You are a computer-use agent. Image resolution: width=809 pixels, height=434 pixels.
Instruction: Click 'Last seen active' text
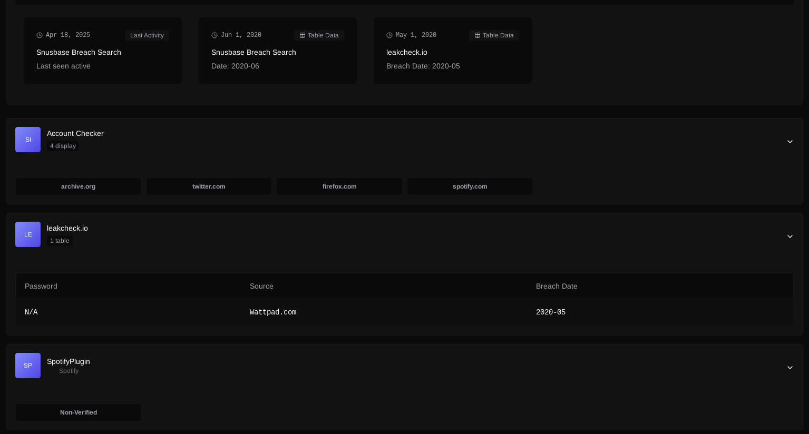click(63, 66)
